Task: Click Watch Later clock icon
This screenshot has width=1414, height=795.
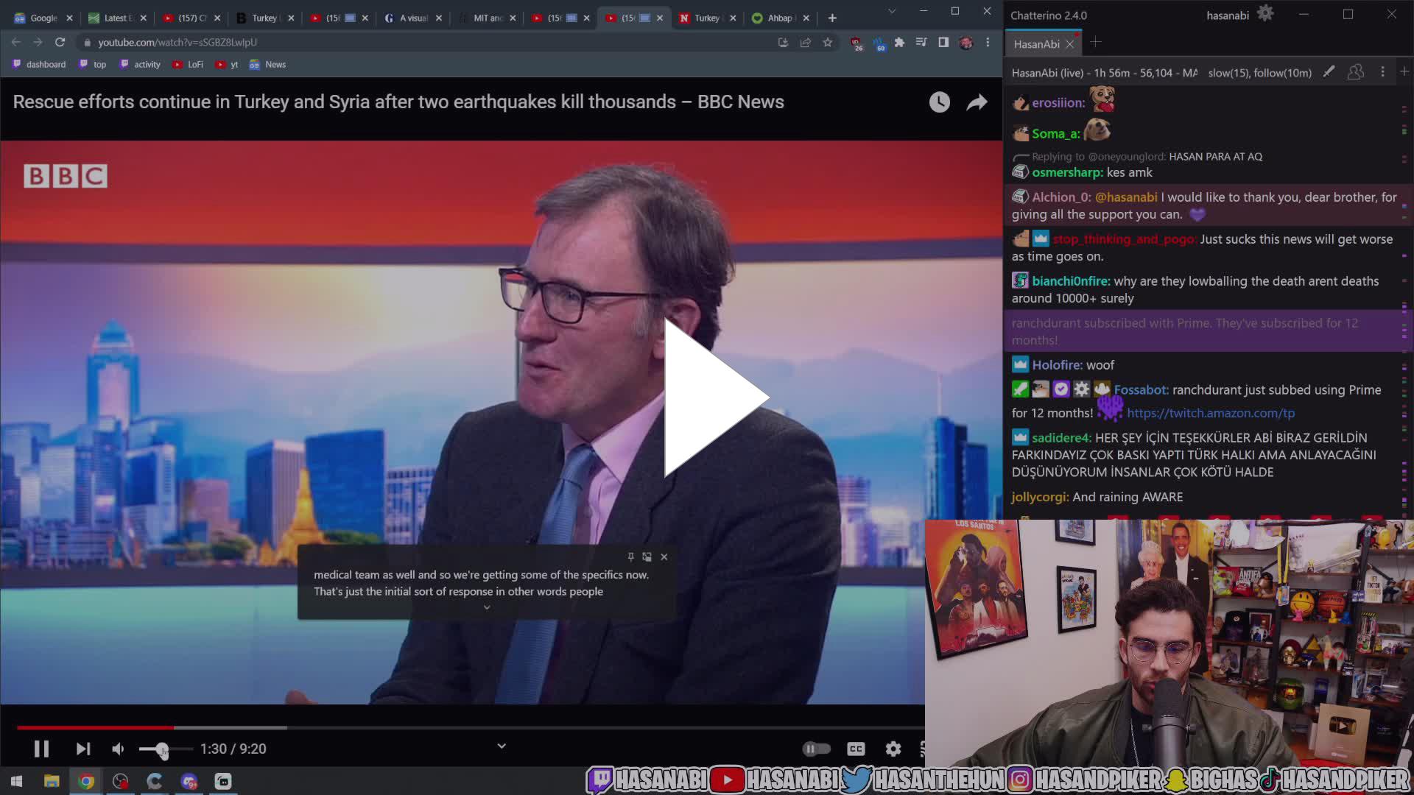Action: [x=939, y=102]
